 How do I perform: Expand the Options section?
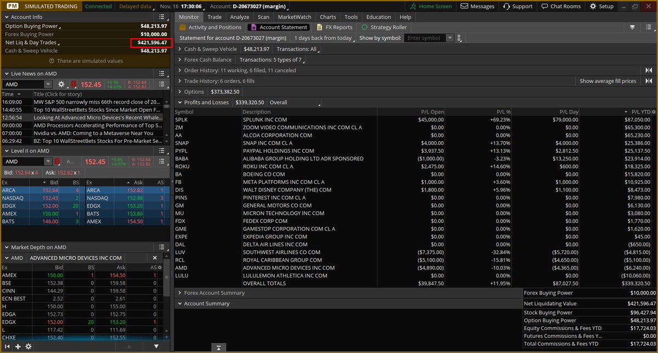(179, 91)
